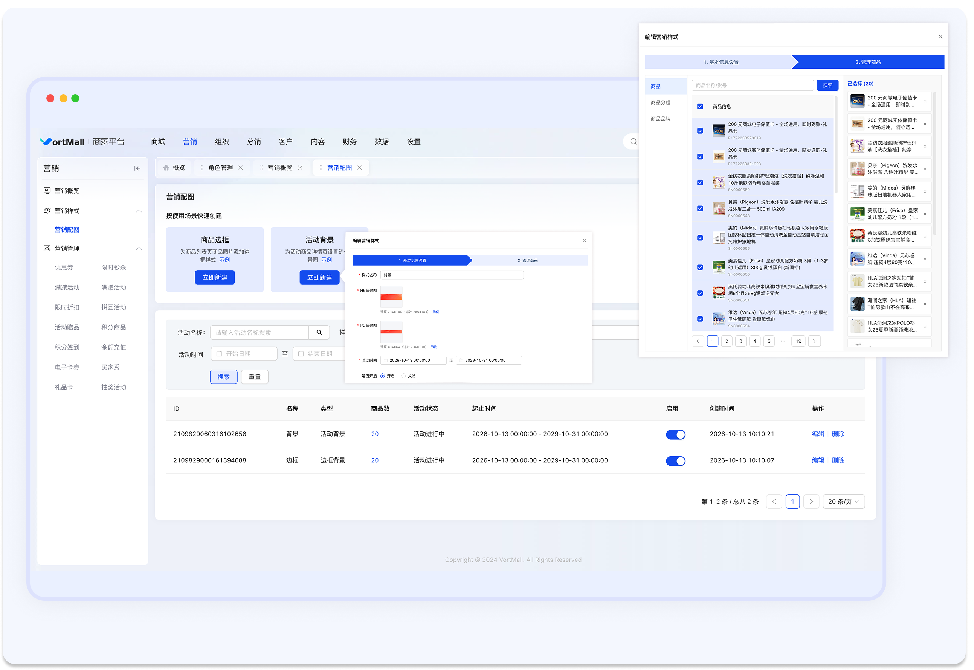The width and height of the screenshot is (974, 670).
Task: Open the 营销 top menu
Action: 190,142
